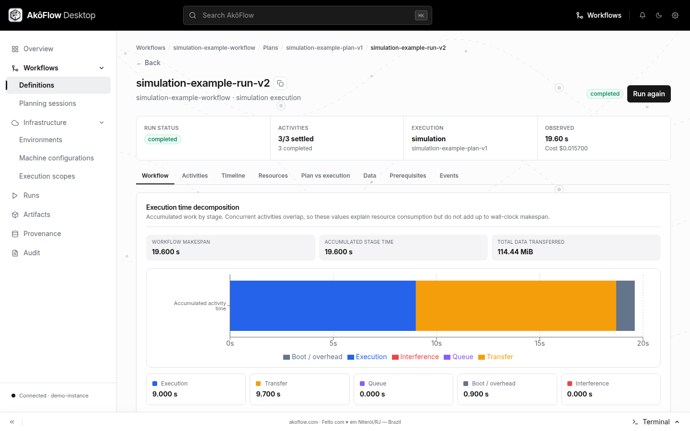Switch to the Activities tab
This screenshot has height=431, width=690.
pyautogui.click(x=195, y=176)
